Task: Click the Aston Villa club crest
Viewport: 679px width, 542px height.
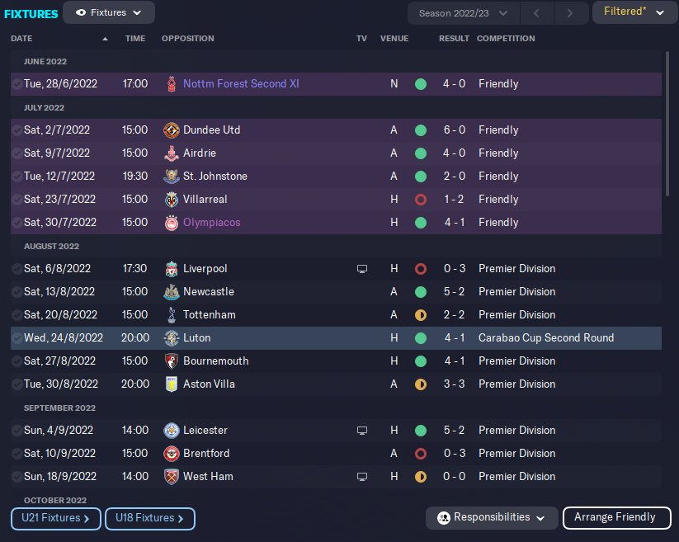Action: coord(172,384)
